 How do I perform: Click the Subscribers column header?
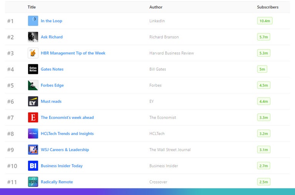[x=268, y=7]
